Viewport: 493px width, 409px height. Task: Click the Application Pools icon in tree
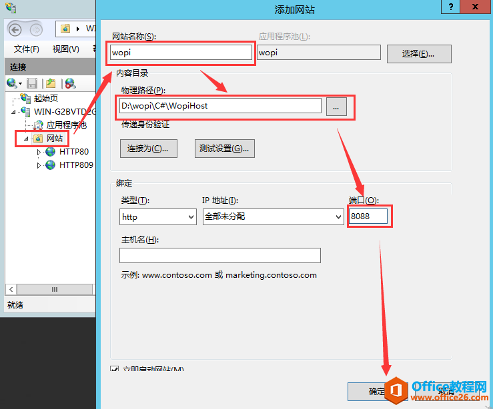tap(38, 125)
